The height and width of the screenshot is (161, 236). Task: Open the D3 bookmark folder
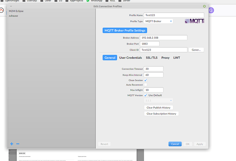coord(58,1)
